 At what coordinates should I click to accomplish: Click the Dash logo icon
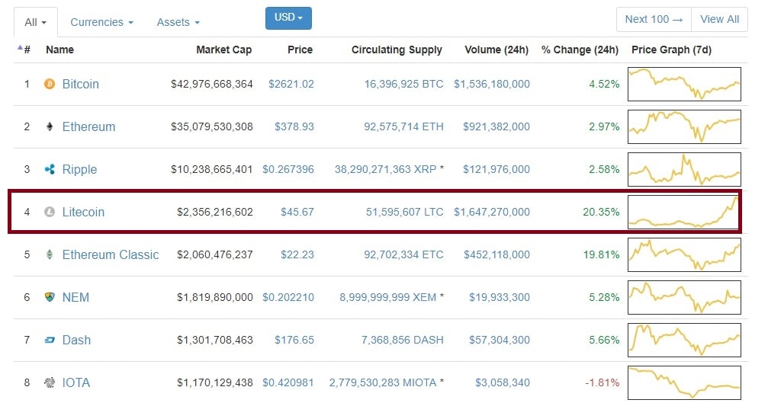click(x=50, y=340)
